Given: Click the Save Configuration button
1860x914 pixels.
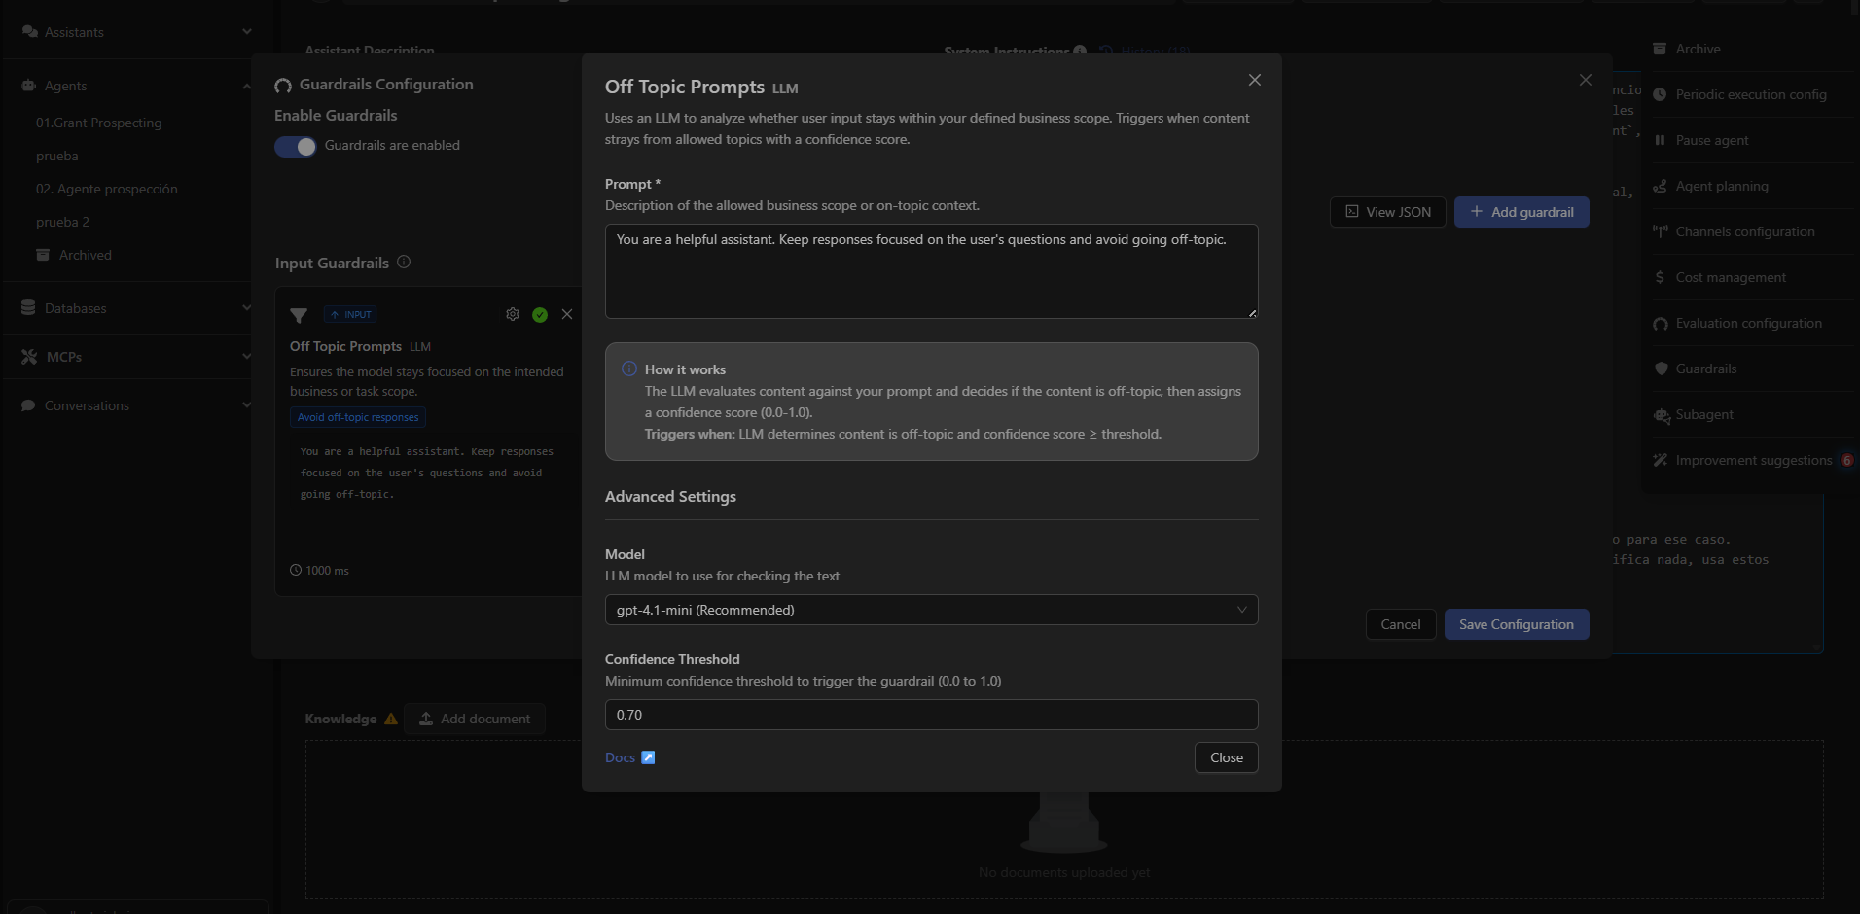Looking at the screenshot, I should pos(1516,624).
